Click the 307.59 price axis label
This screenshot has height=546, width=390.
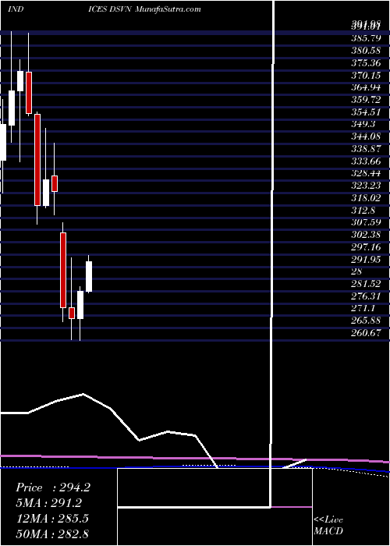pyautogui.click(x=366, y=222)
